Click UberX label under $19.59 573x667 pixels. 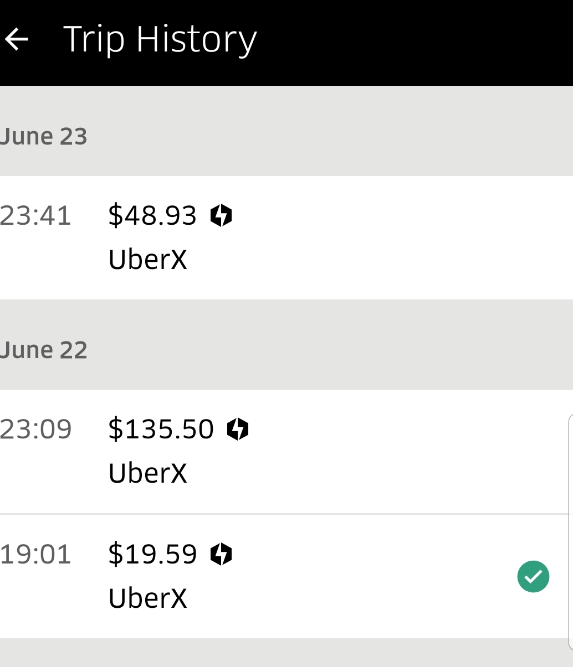pyautogui.click(x=148, y=598)
